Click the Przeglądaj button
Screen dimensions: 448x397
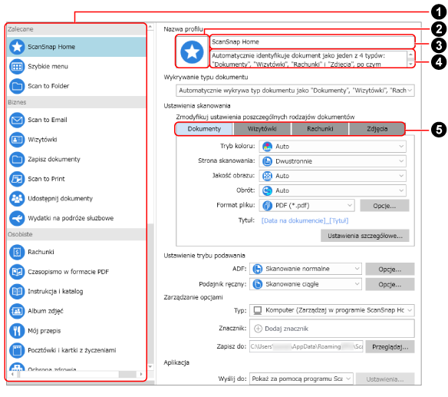390,347
